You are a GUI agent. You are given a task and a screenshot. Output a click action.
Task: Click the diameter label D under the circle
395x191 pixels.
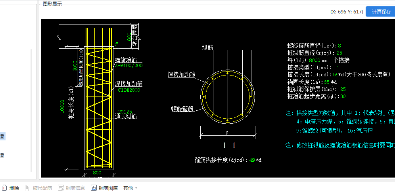(227, 133)
